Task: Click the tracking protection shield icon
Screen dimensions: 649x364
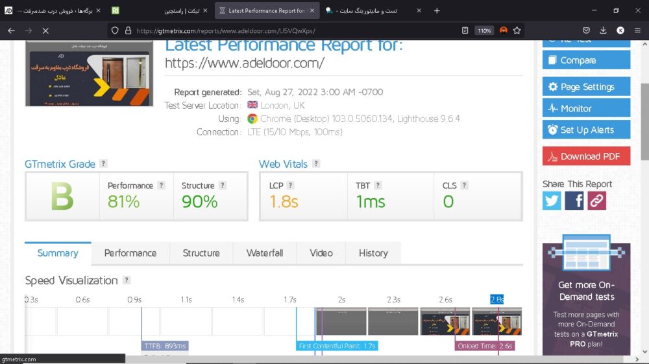Action: tap(115, 30)
